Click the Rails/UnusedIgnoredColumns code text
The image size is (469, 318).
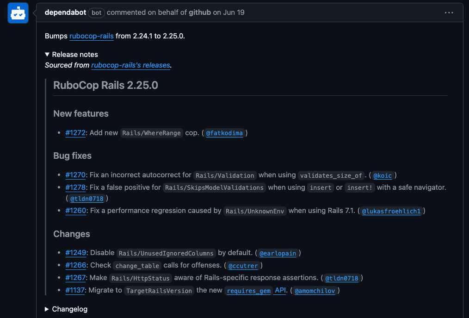click(166, 253)
